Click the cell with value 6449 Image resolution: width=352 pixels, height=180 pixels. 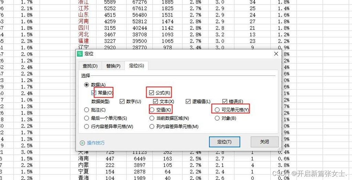tap(140, 159)
